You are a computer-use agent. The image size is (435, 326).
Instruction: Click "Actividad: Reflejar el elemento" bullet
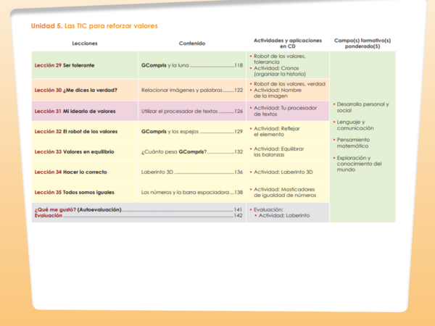coord(275,131)
